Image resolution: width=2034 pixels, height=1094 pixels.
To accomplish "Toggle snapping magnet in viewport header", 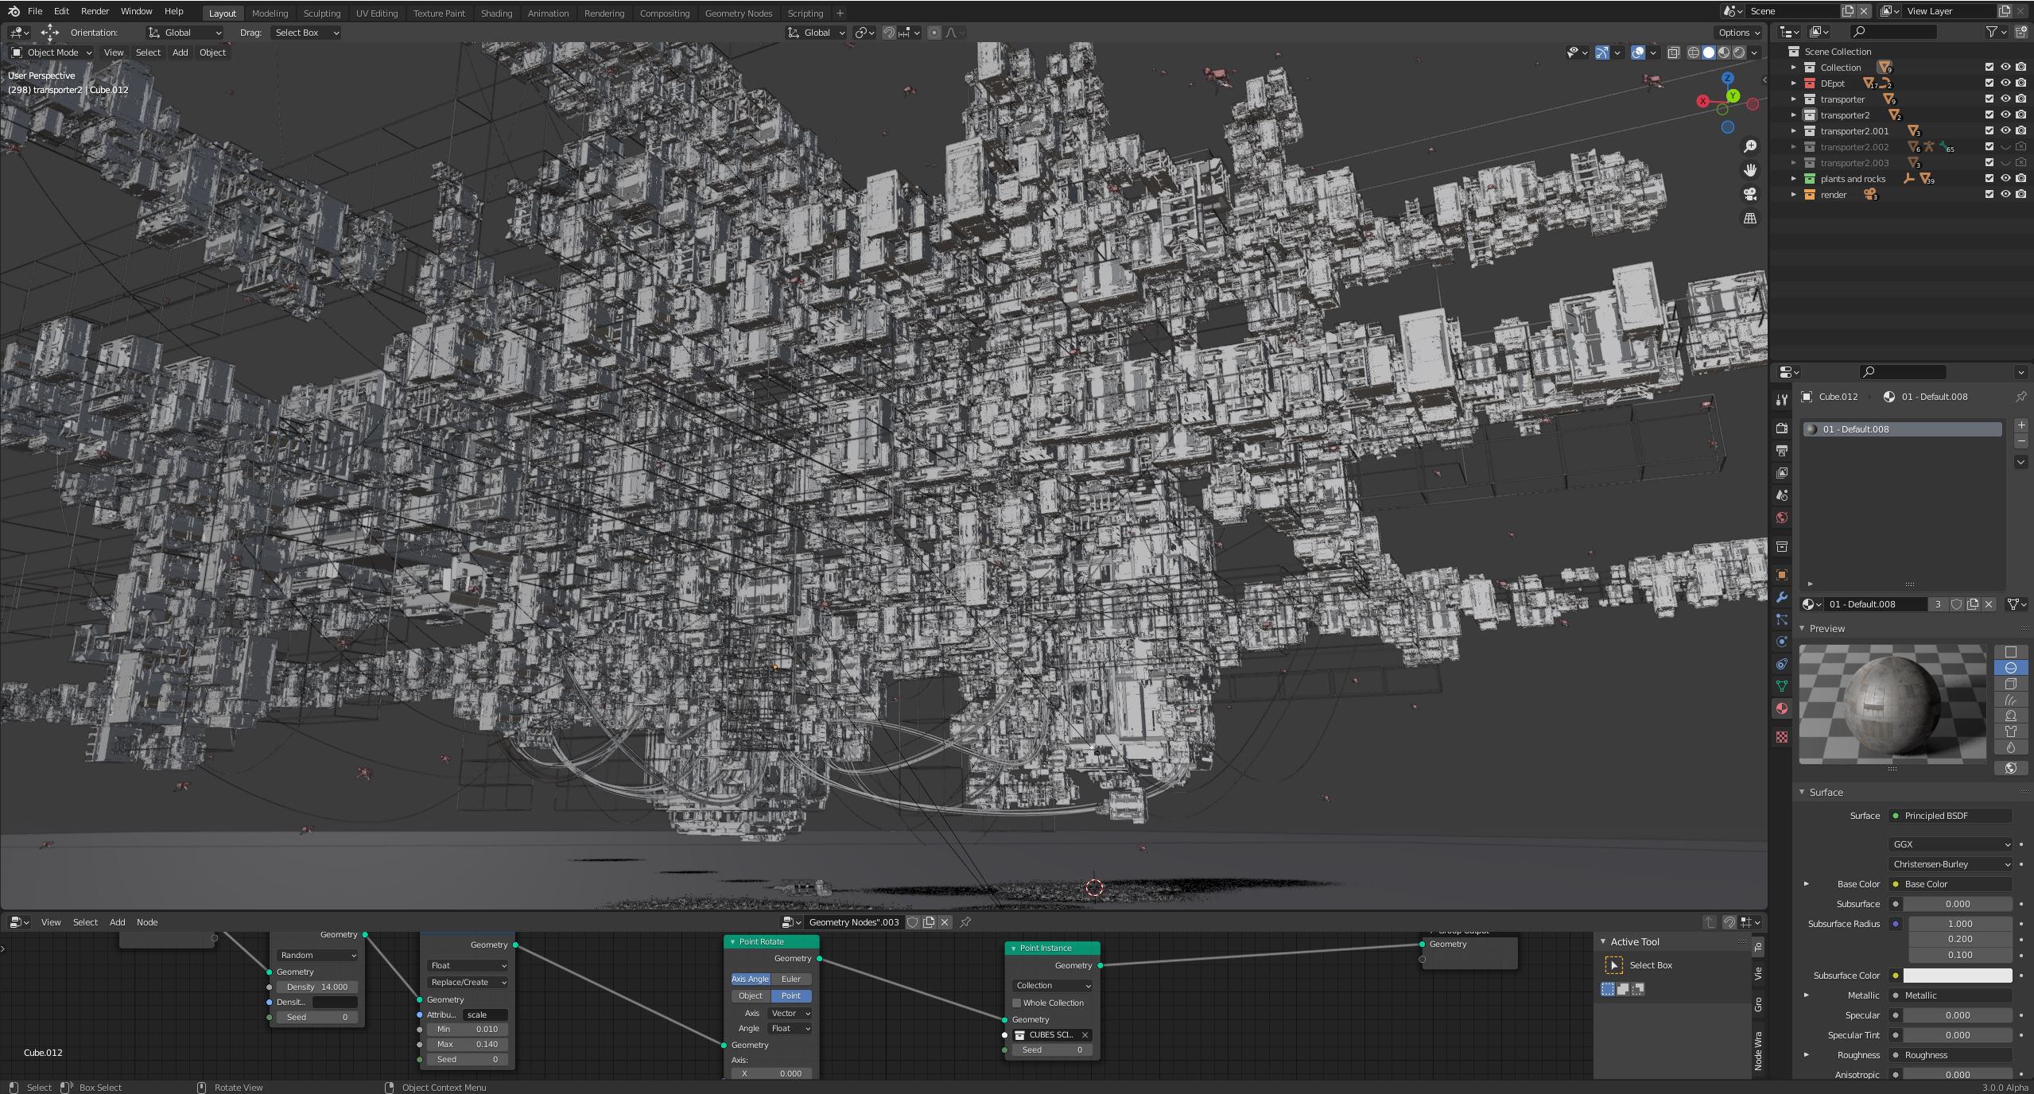I will (889, 33).
